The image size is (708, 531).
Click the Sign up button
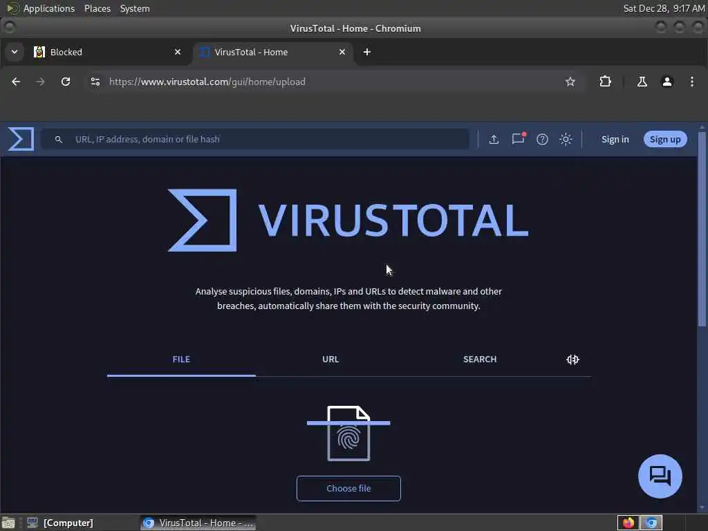click(x=665, y=140)
